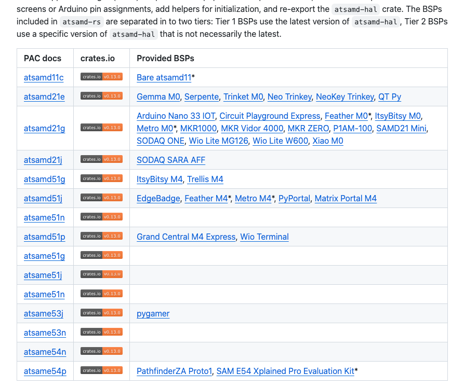The width and height of the screenshot is (464, 387).
Task: Open the Arduino Nano 33 IOT link
Action: (x=176, y=116)
